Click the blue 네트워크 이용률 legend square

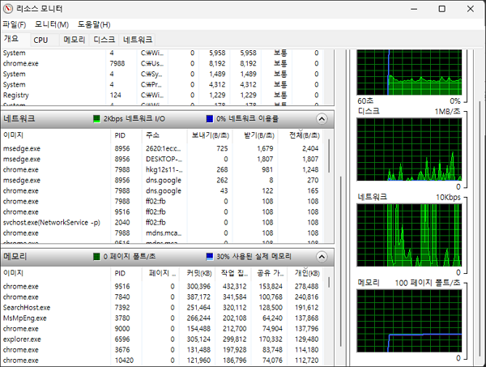click(x=210, y=119)
